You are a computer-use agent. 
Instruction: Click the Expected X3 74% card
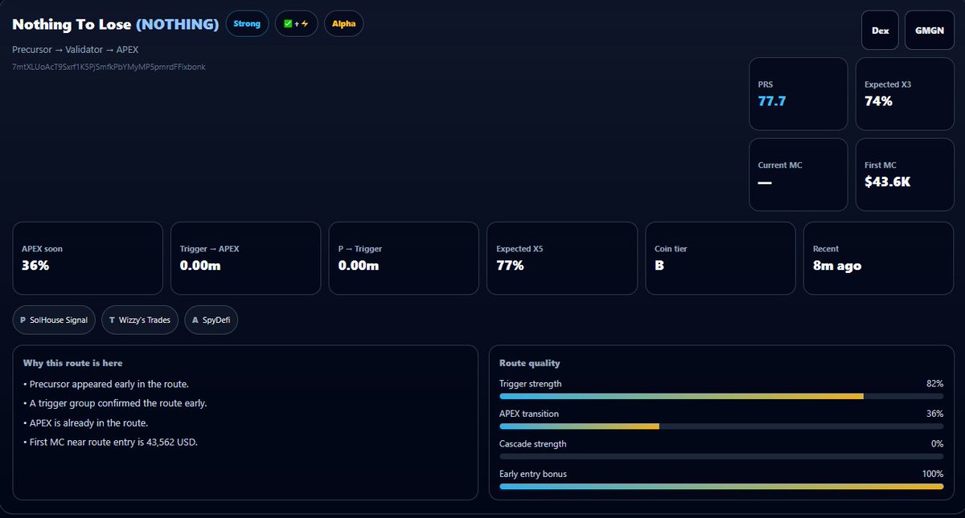[x=905, y=94]
